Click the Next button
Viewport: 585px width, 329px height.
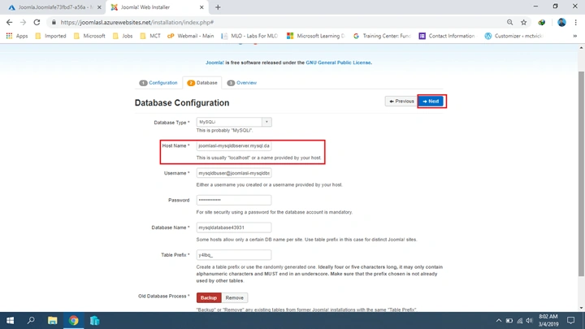tap(431, 101)
